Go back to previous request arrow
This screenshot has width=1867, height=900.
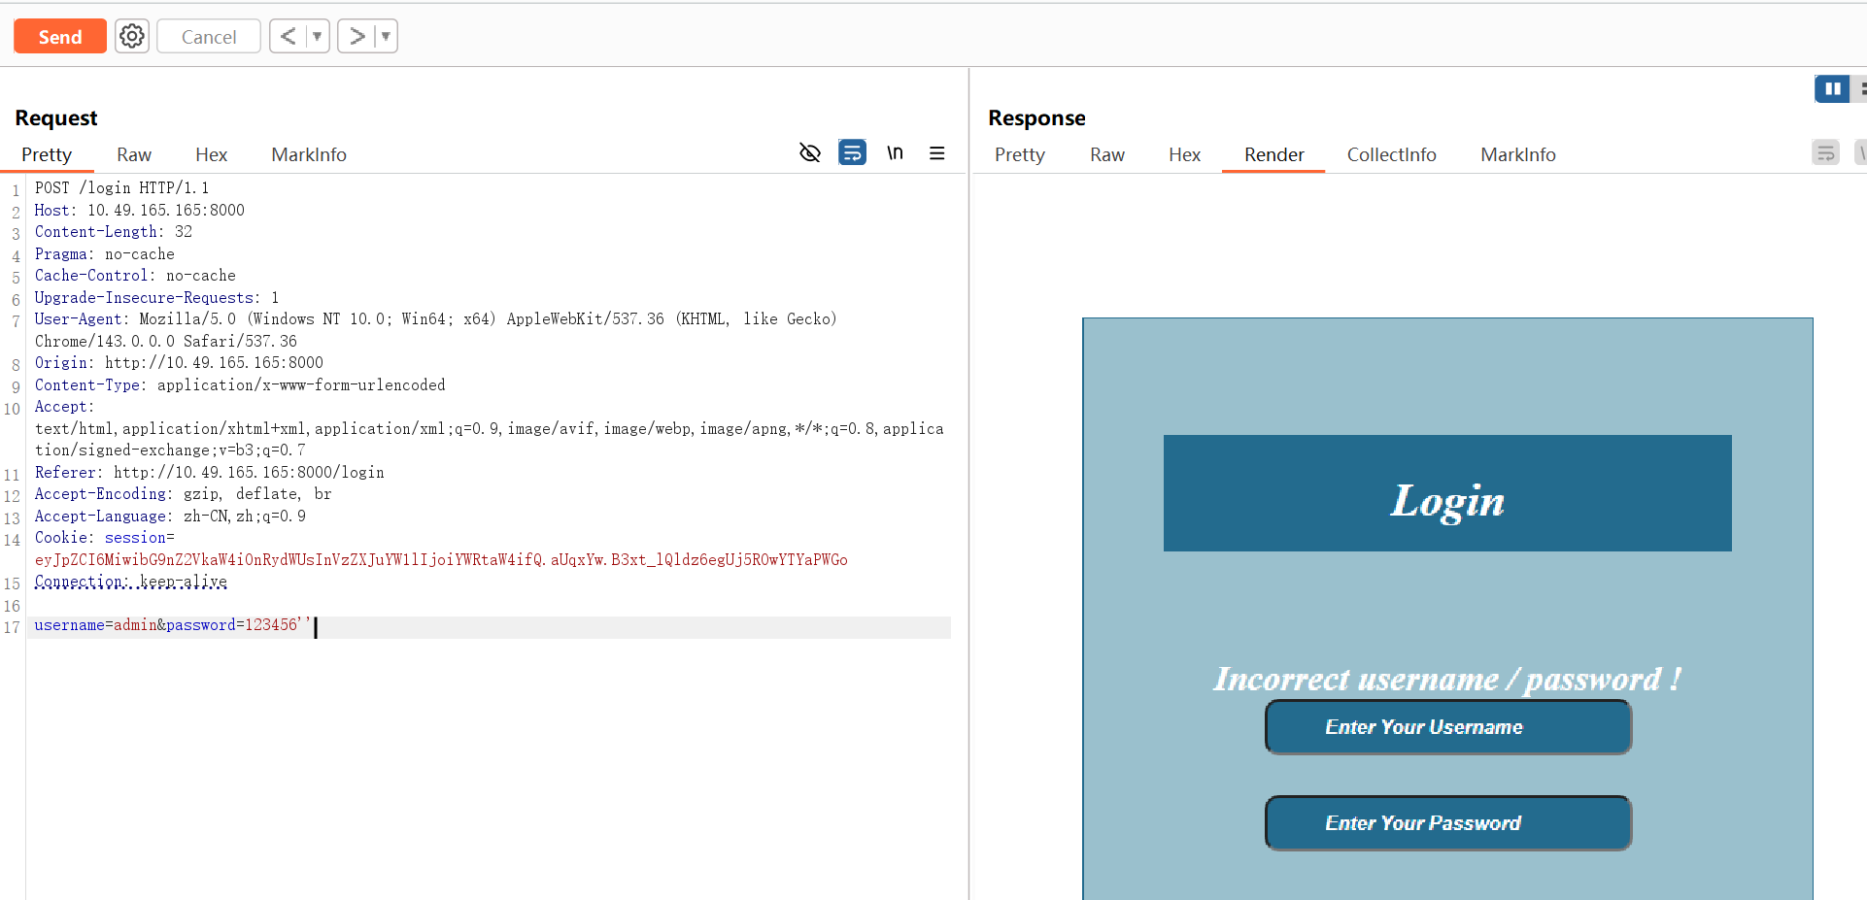click(x=288, y=37)
